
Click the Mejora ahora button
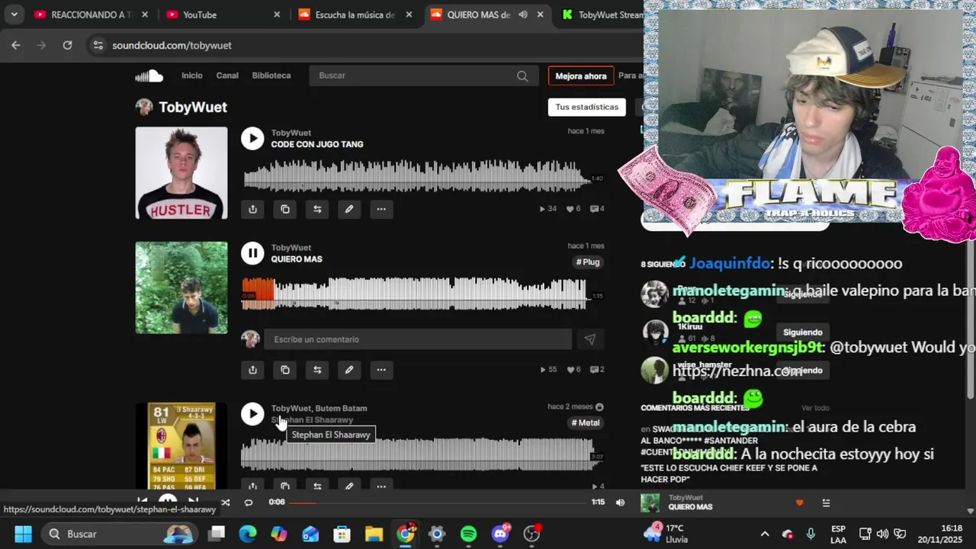click(581, 76)
